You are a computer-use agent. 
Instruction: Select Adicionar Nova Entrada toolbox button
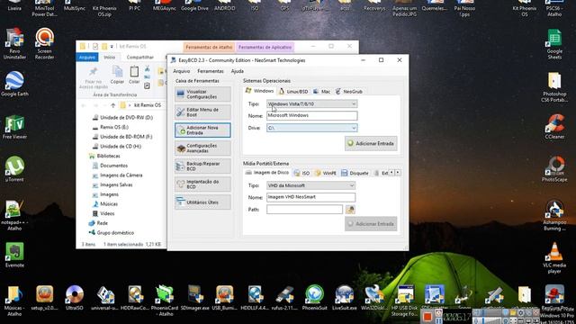click(202, 130)
